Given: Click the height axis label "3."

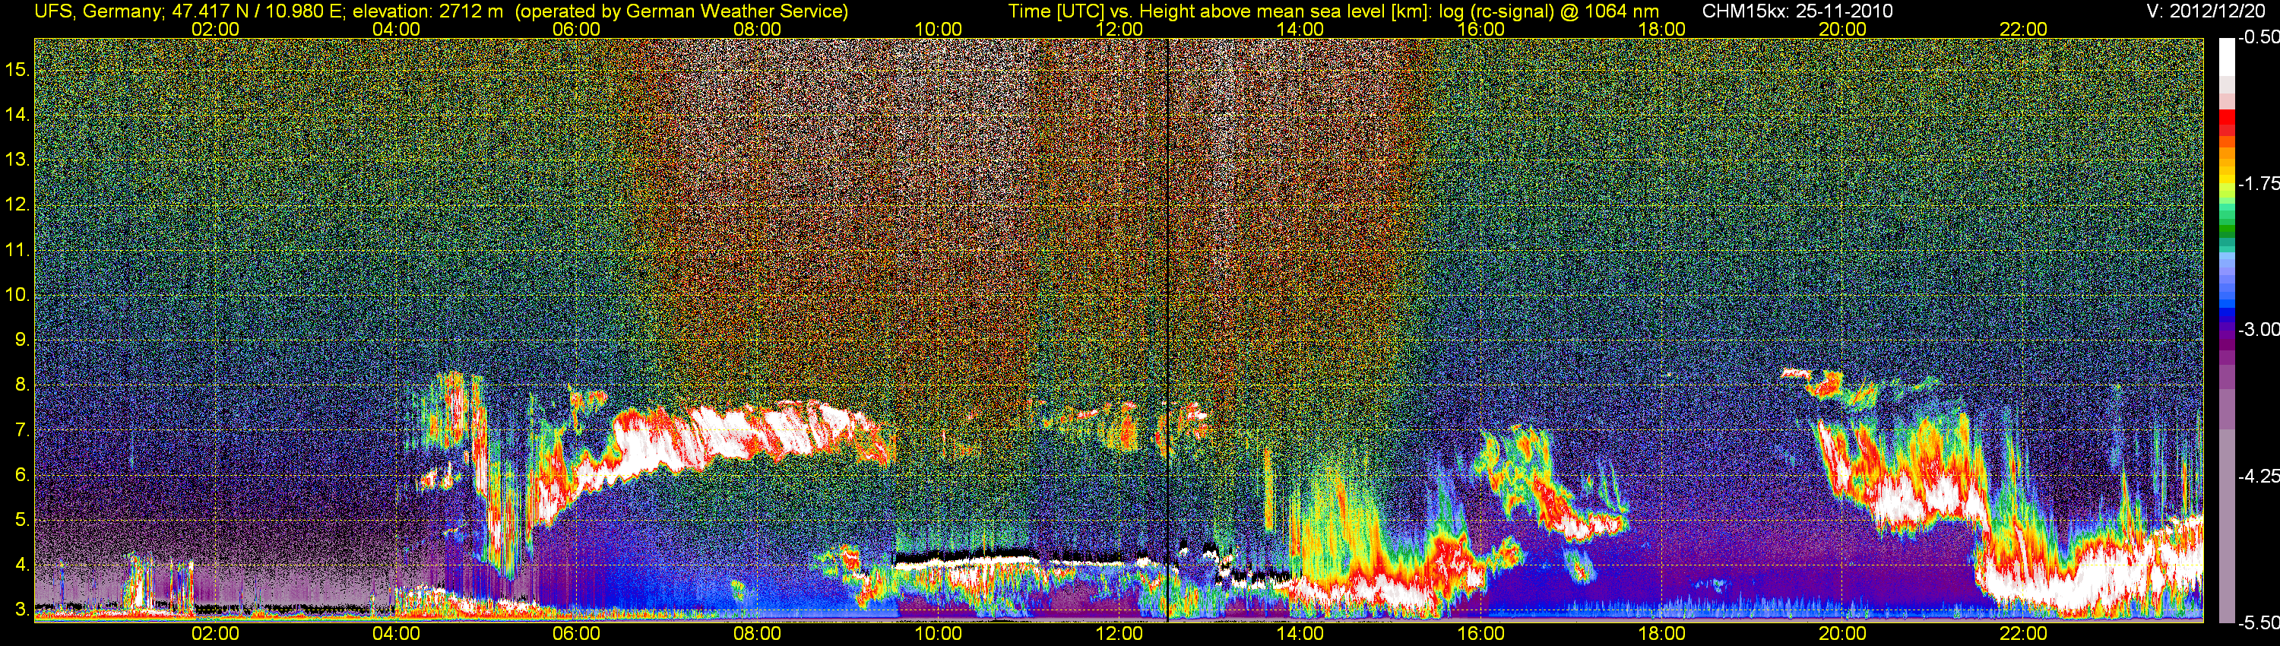Looking at the screenshot, I should (22, 610).
